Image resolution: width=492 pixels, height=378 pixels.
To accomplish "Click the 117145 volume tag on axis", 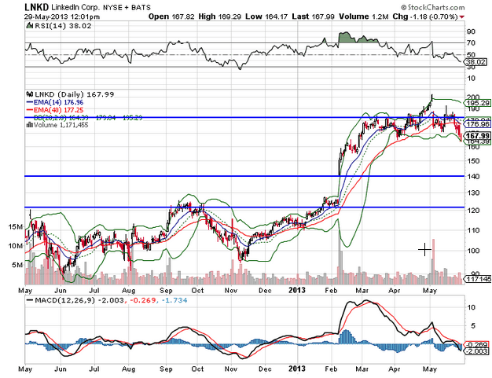I will coord(478,279).
